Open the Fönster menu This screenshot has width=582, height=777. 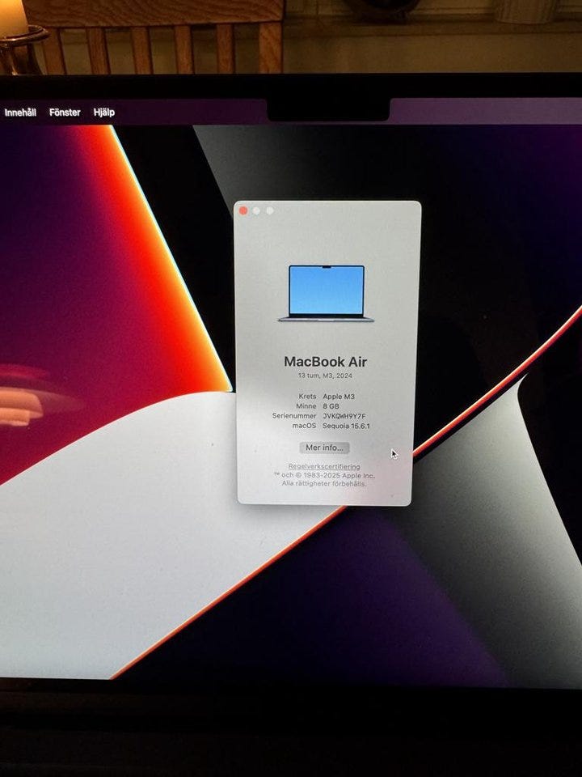click(65, 113)
